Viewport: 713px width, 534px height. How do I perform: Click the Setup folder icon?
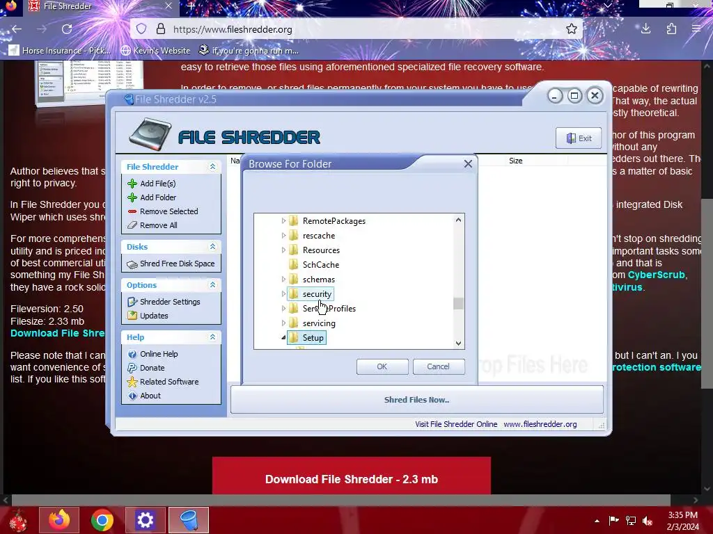click(294, 338)
